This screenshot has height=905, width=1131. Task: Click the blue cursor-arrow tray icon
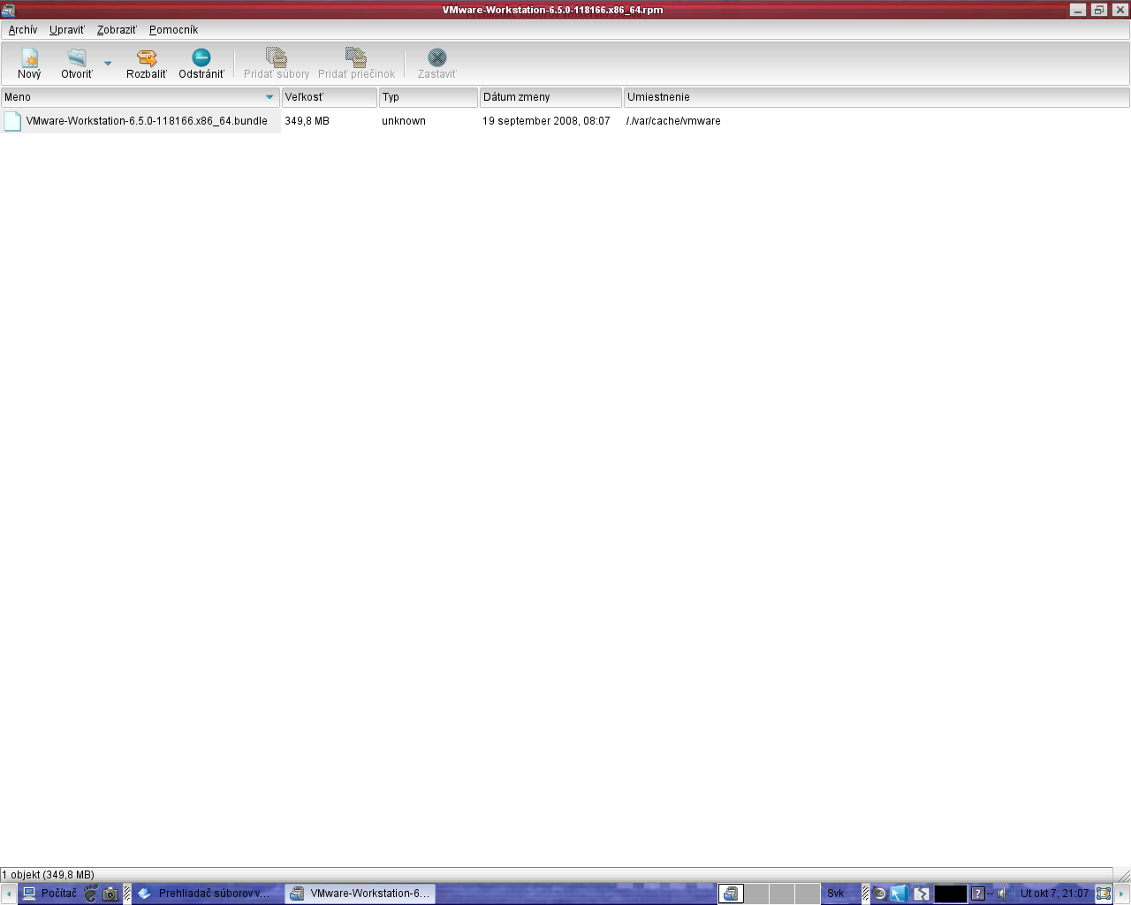[899, 894]
